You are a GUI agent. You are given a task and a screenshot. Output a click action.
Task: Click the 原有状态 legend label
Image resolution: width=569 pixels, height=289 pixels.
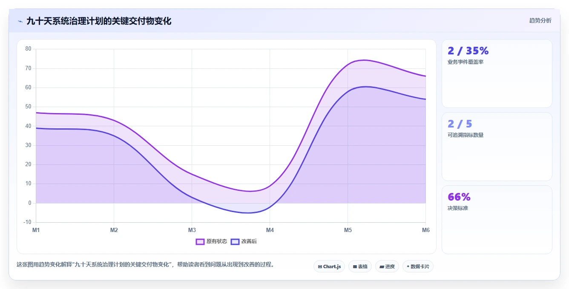pos(217,241)
